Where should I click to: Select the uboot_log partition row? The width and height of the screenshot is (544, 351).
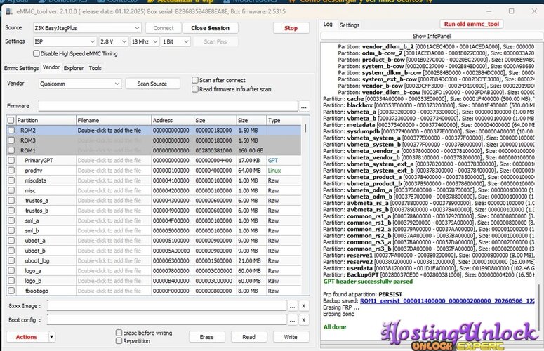[154, 260]
